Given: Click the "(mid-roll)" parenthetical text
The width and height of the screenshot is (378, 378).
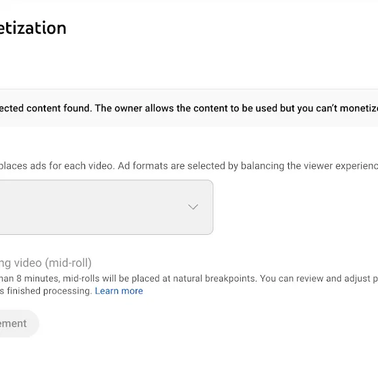Looking at the screenshot, I should click(68, 263).
